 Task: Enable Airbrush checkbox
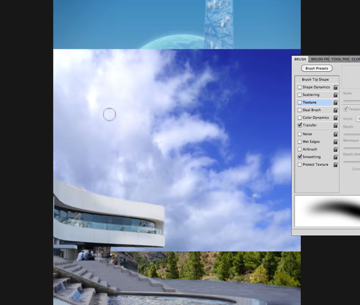pyautogui.click(x=300, y=149)
